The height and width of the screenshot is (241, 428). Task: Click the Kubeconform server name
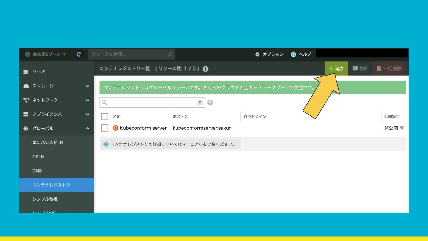point(143,128)
